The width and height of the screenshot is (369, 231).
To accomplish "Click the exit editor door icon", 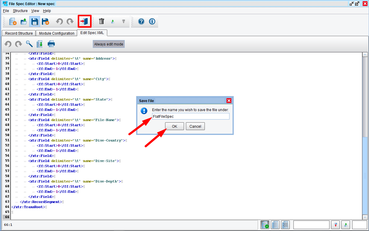I will 84,22.
